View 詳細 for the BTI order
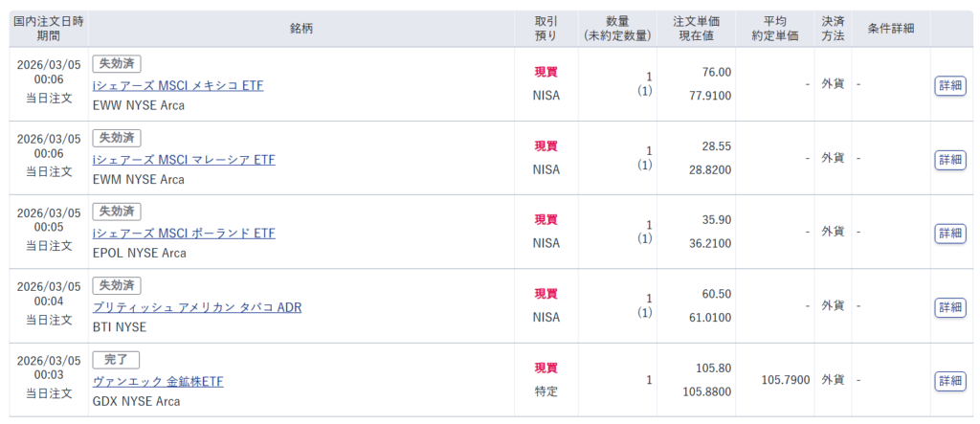 coord(949,307)
